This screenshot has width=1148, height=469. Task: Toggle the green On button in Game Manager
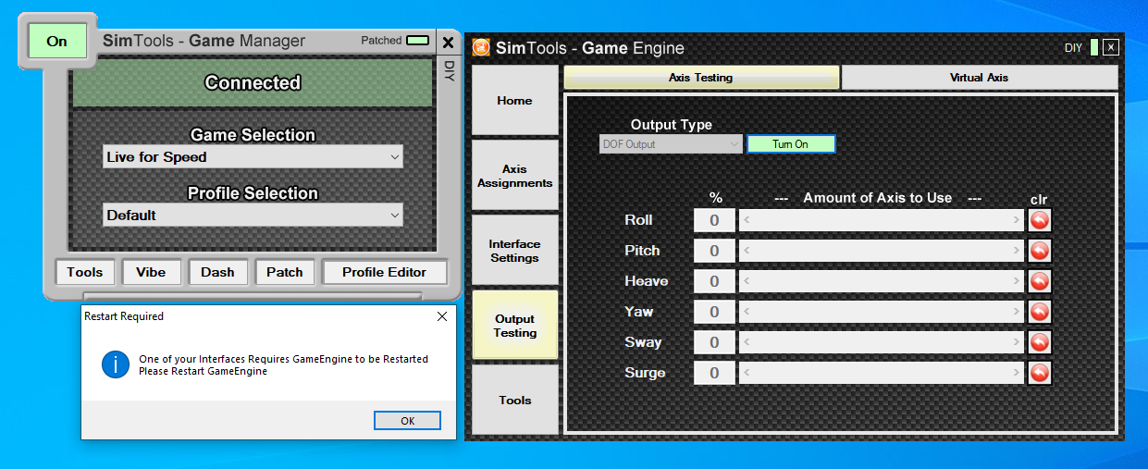57,41
